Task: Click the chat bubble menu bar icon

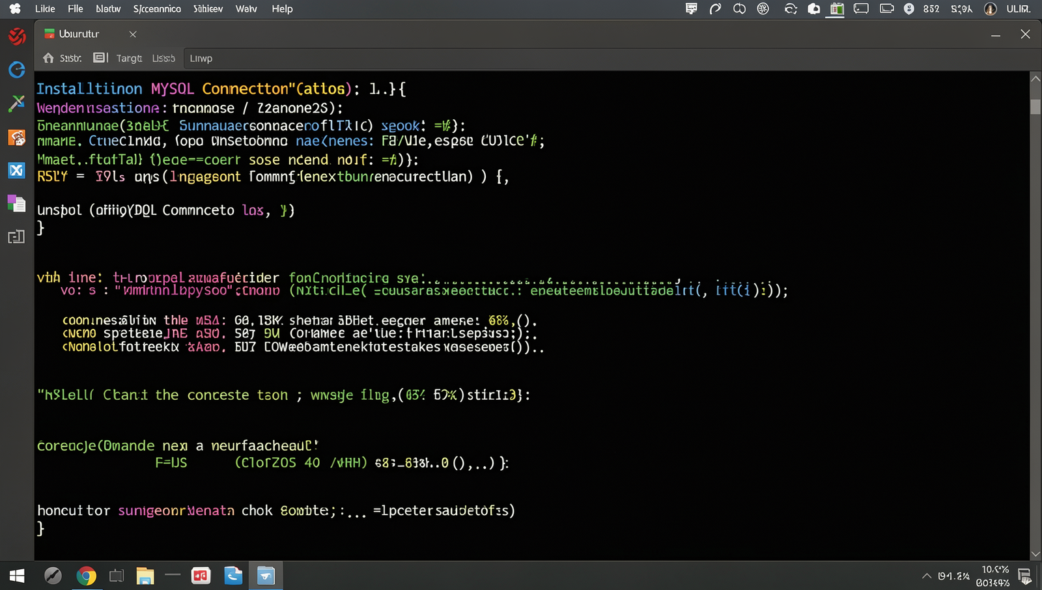Action: pyautogui.click(x=692, y=8)
